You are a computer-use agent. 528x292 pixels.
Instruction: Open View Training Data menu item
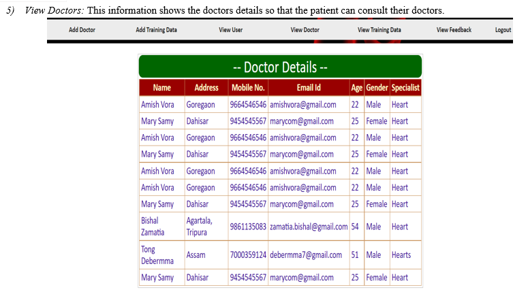pyautogui.click(x=379, y=29)
